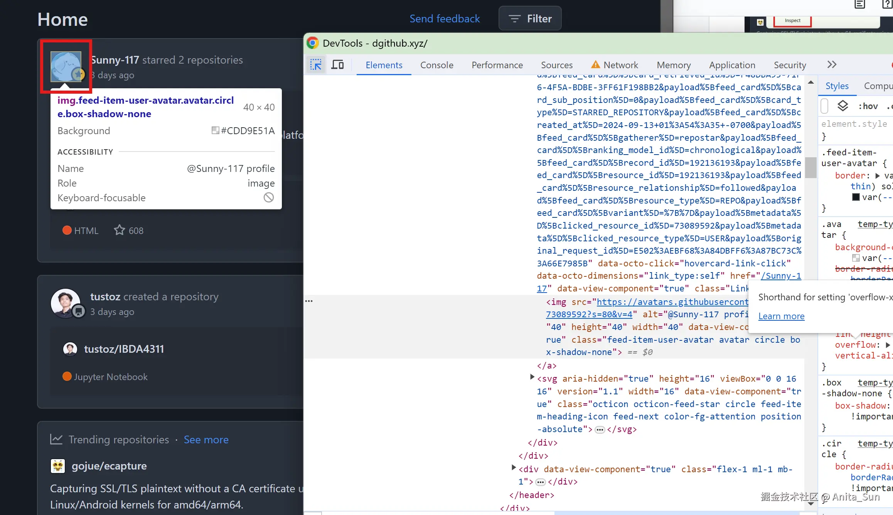Click the CSS layers icon in Styles
The image size is (893, 515).
[843, 106]
